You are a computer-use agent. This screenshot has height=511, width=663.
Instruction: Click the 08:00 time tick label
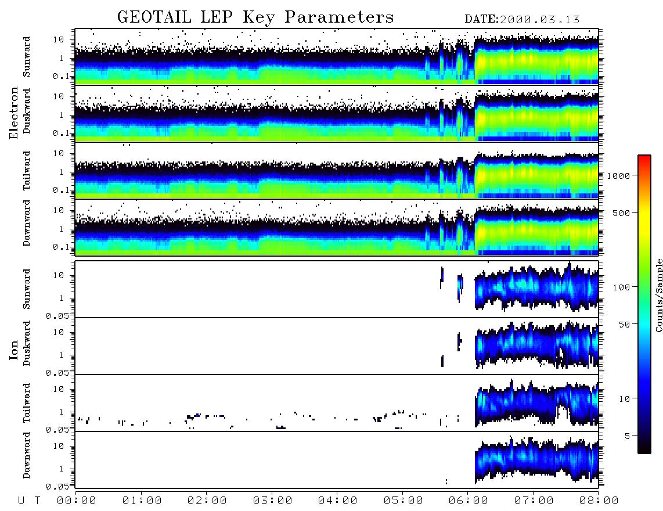tap(599, 501)
